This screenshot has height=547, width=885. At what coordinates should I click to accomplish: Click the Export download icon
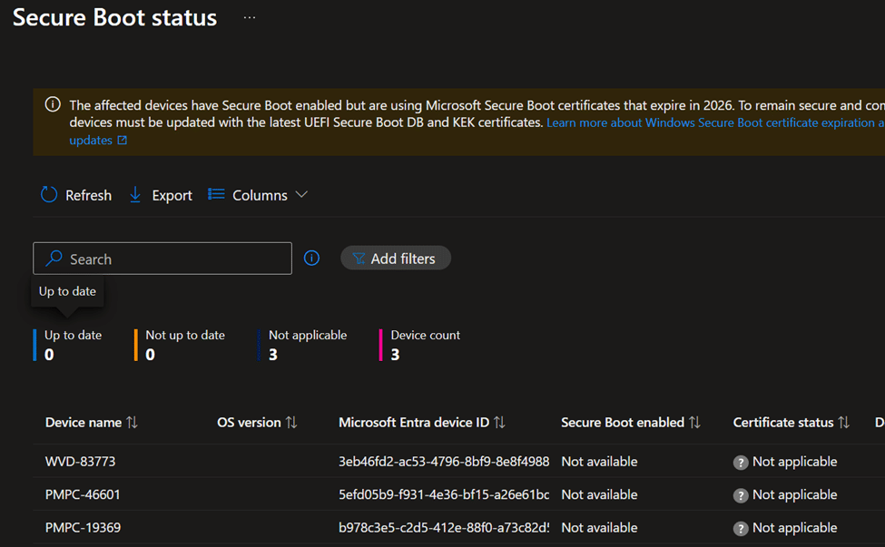[x=135, y=195]
